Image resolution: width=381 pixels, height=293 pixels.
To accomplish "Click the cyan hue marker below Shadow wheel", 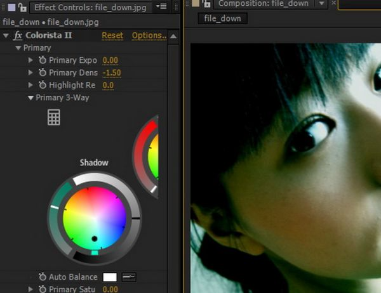I will [x=95, y=253].
